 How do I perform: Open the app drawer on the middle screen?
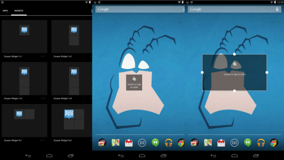pos(142,143)
